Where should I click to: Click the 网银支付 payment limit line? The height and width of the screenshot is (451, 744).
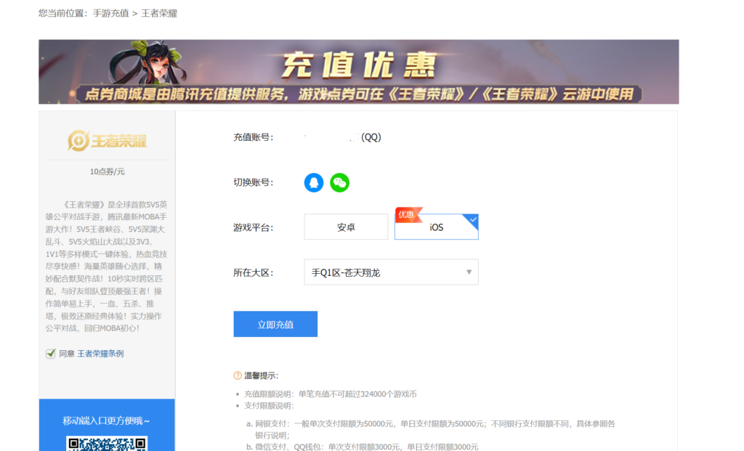point(434,429)
